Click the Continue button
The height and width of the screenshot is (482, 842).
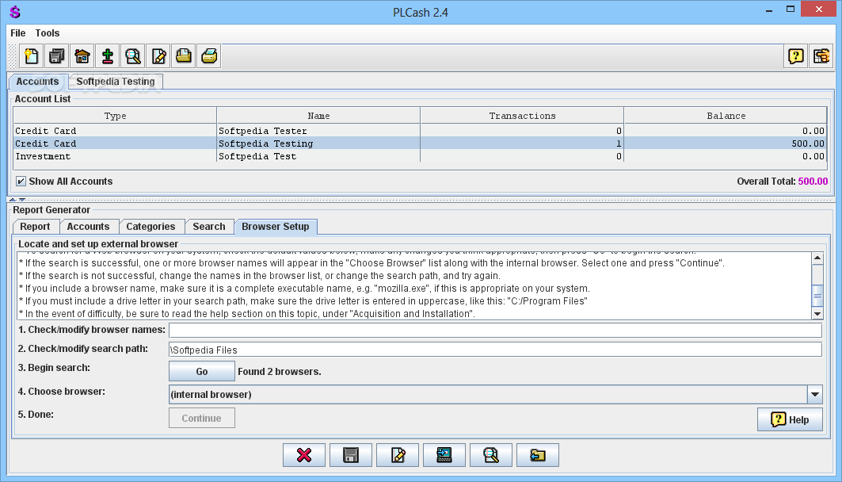202,418
